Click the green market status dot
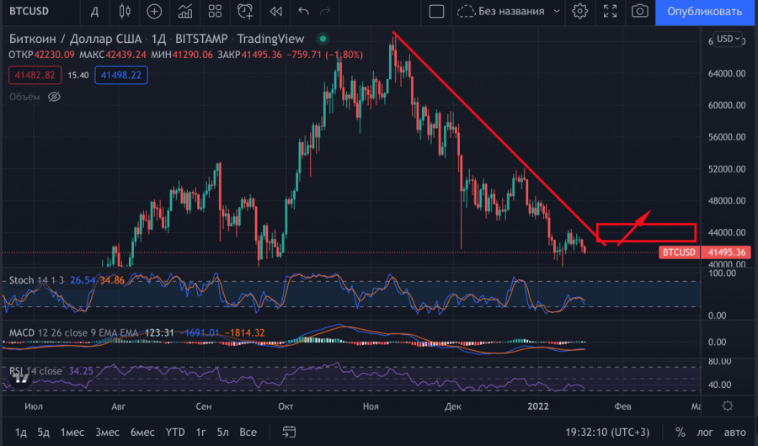Screen dimensions: 758x446 click(323, 39)
